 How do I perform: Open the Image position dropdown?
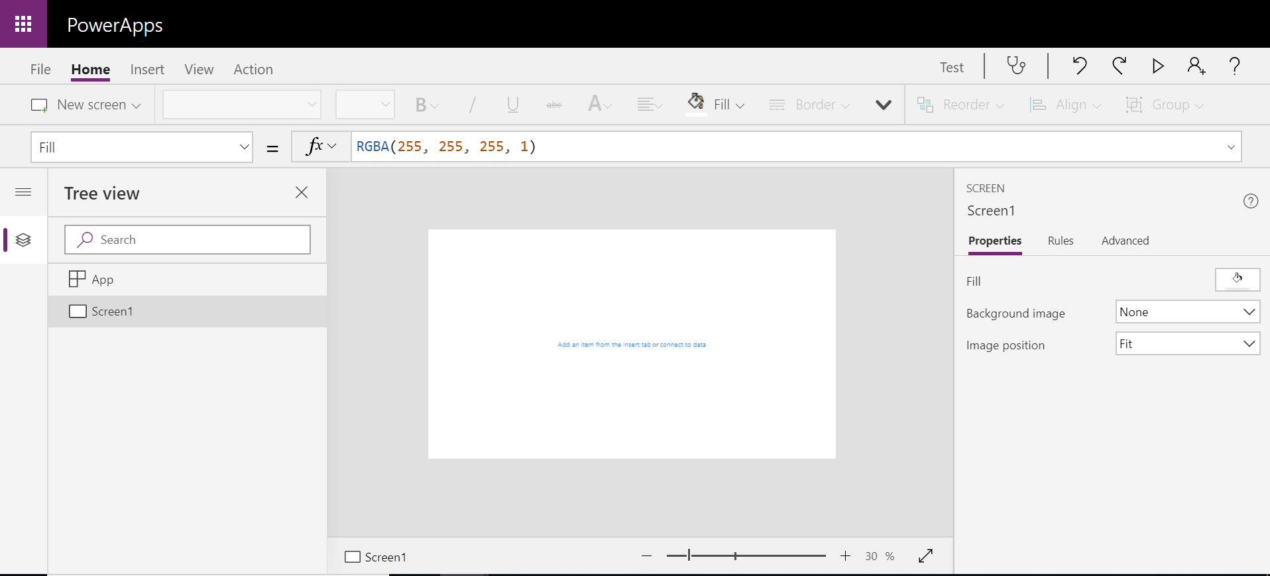(1187, 344)
